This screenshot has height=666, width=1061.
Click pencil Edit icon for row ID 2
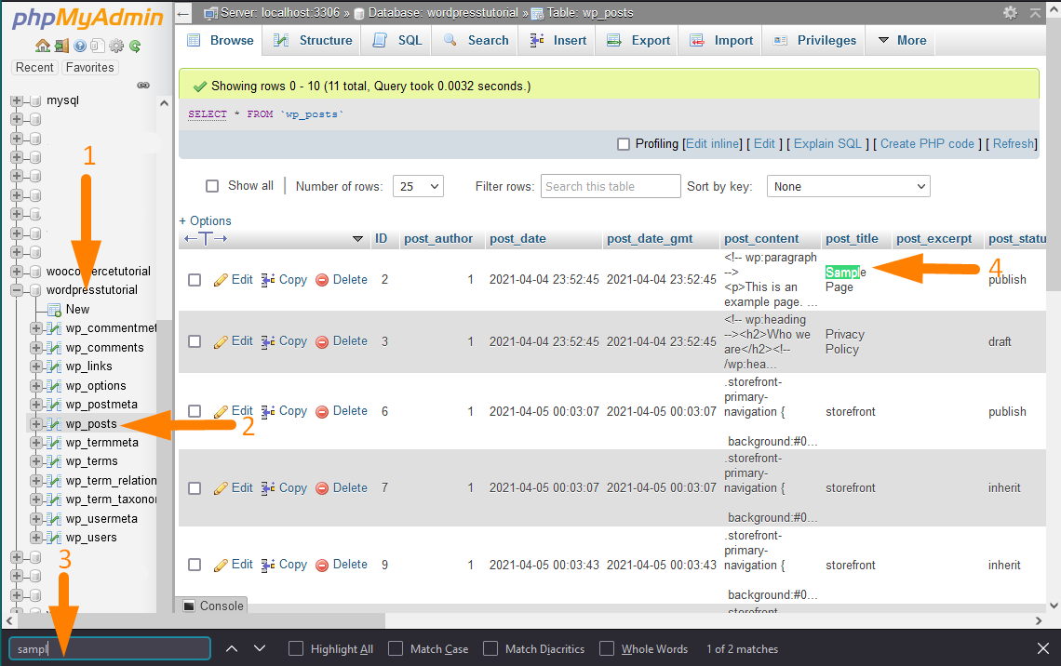[221, 280]
